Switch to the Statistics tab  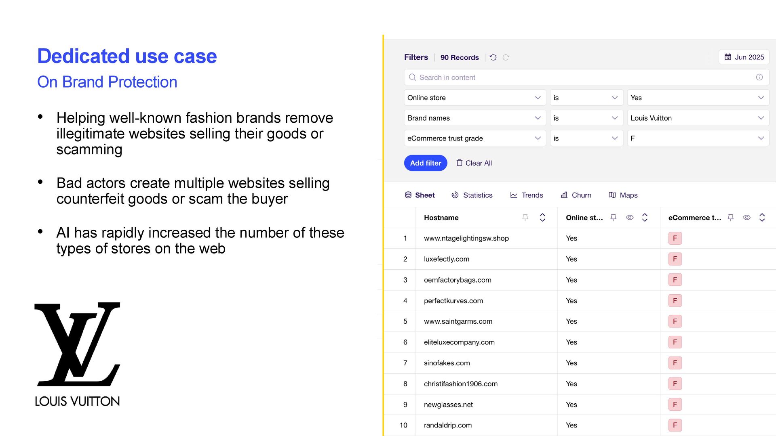coord(472,195)
